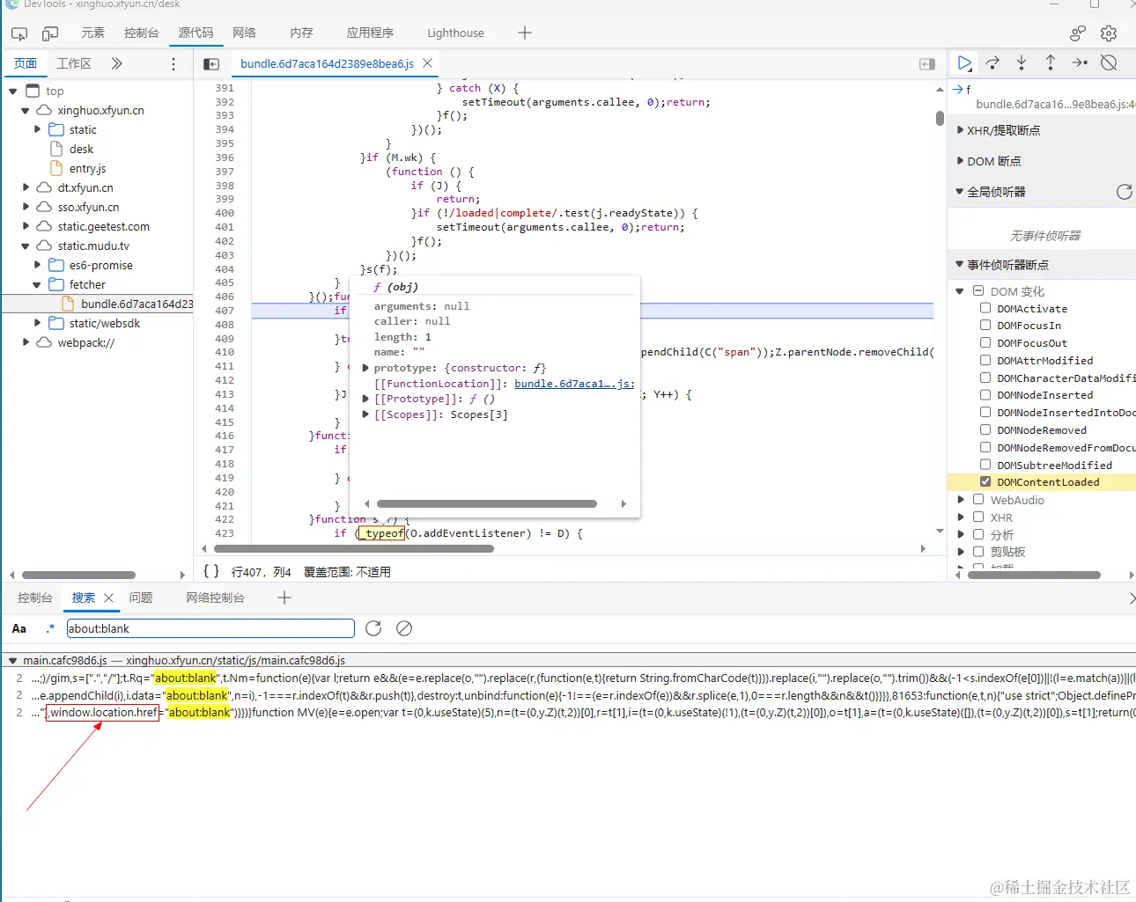Collapse the main.cafc98d6.js search result group
1136x902 pixels.
tap(13, 660)
